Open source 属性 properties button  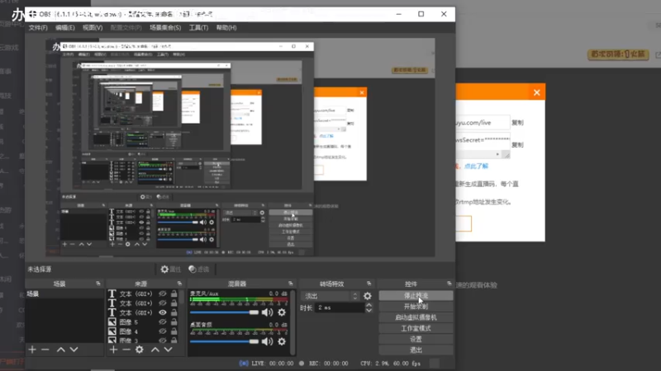pos(171,270)
